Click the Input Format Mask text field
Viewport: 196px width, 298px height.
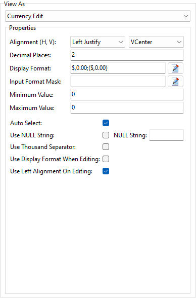tap(118, 81)
